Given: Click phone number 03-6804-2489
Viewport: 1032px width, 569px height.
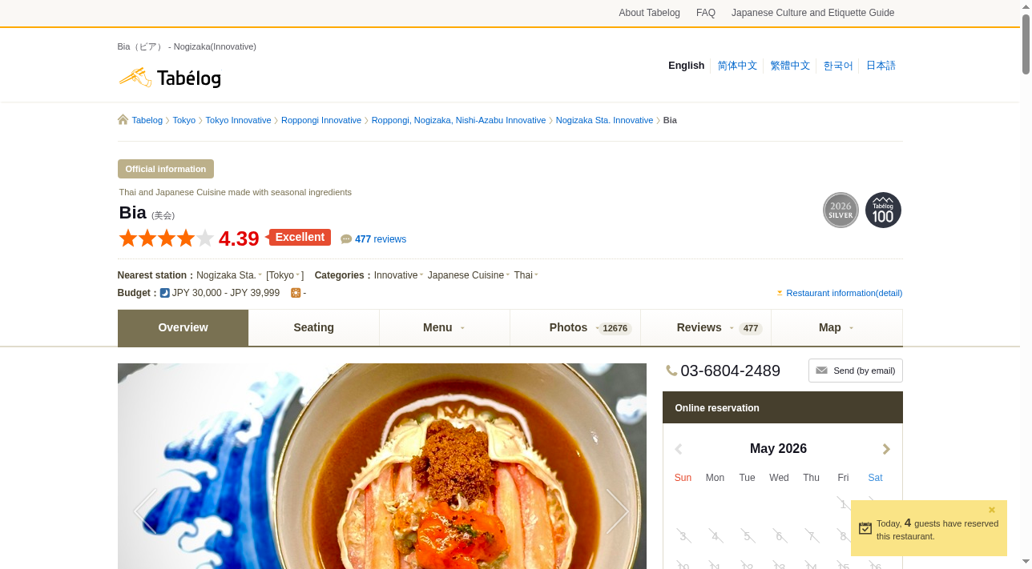Looking at the screenshot, I should pos(730,371).
